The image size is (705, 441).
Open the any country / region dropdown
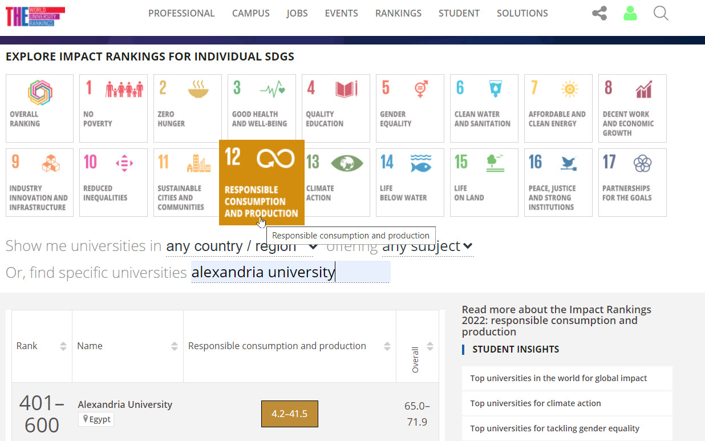(241, 246)
